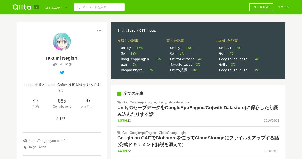Screen dimensions: 302x159
Task: Click the 投稿した記事 heading
Action: (128, 41)
